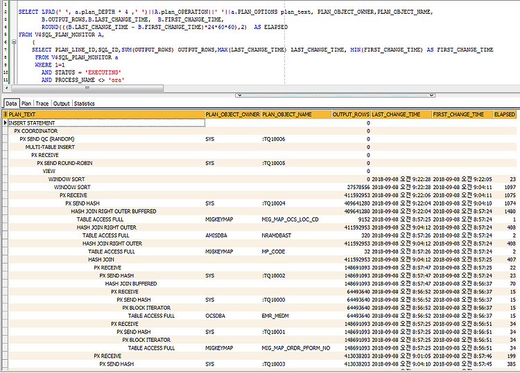
Task: Sort by ELAPSED column header
Action: pos(505,114)
